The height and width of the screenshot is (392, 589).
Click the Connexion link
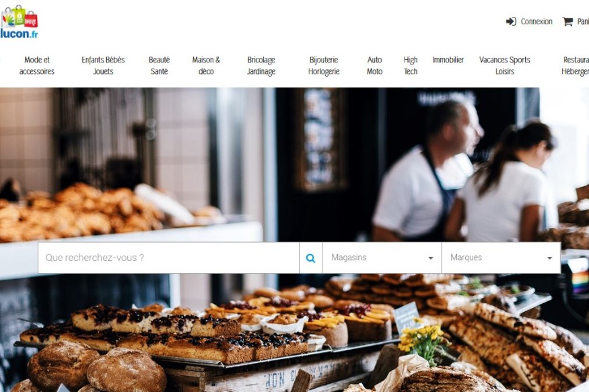click(536, 22)
